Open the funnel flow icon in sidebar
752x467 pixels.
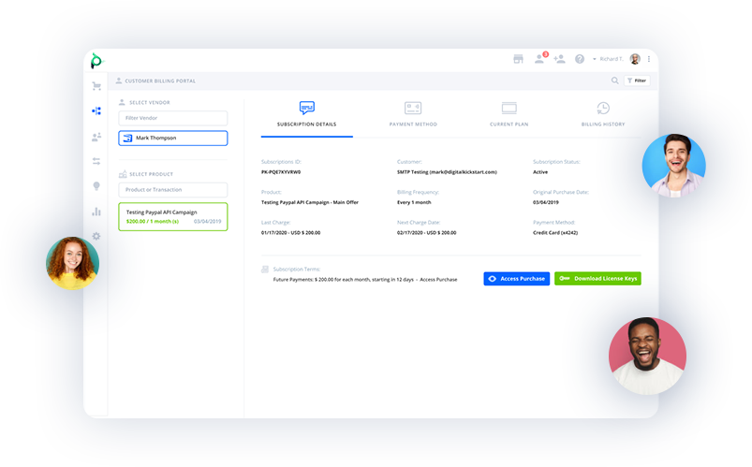pos(96,111)
